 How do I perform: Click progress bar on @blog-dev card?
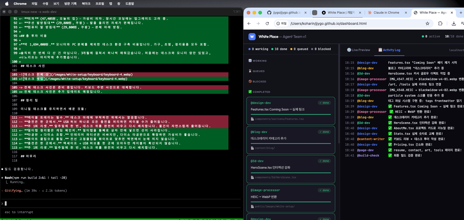291,143
